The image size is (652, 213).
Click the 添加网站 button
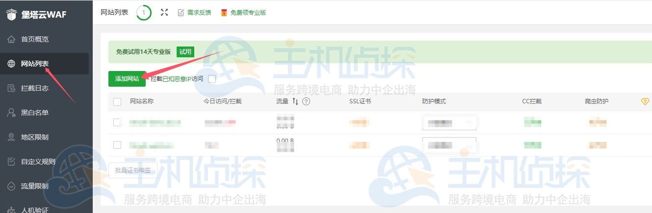click(x=127, y=78)
